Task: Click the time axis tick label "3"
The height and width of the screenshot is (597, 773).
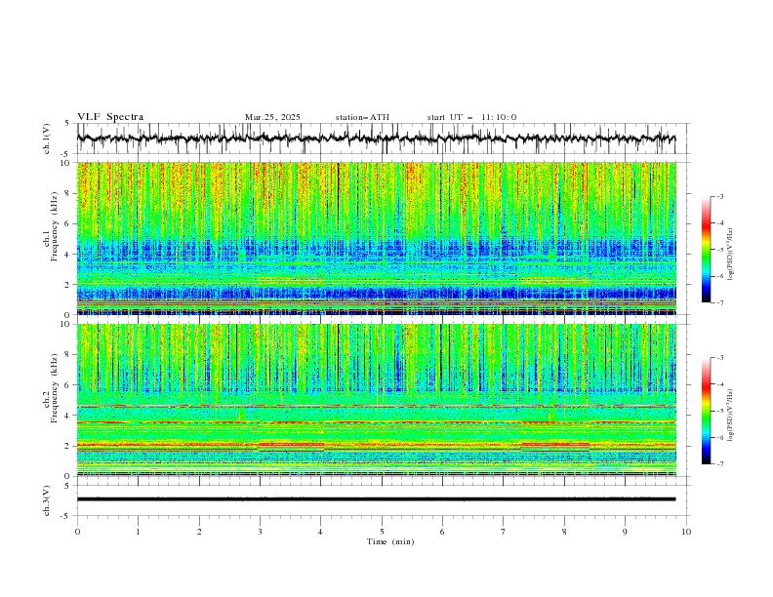Action: click(260, 532)
